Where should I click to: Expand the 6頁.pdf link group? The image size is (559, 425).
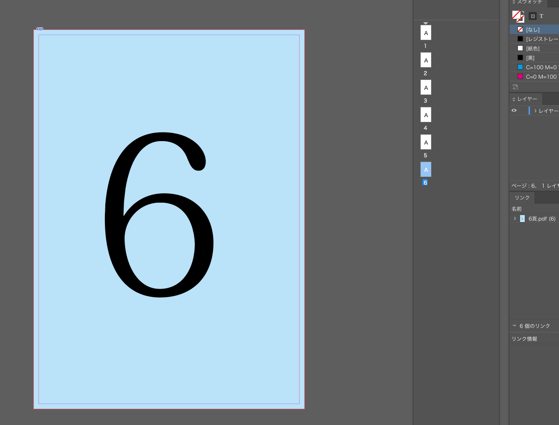pyautogui.click(x=515, y=218)
